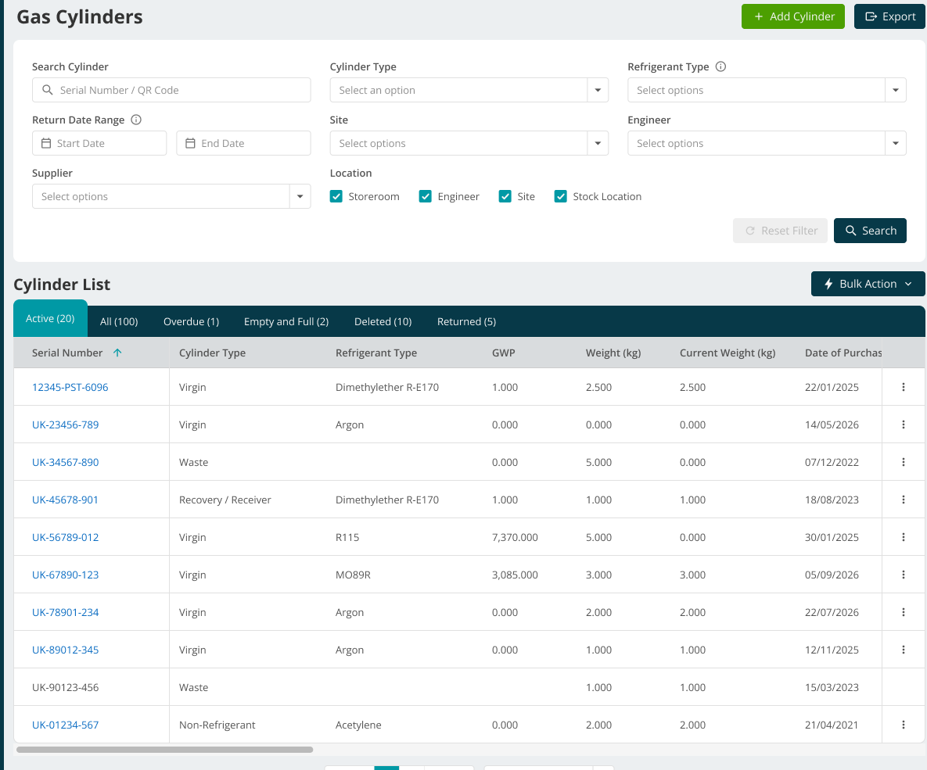Uncheck the Stock Location checkbox
The width and height of the screenshot is (927, 770).
[560, 196]
